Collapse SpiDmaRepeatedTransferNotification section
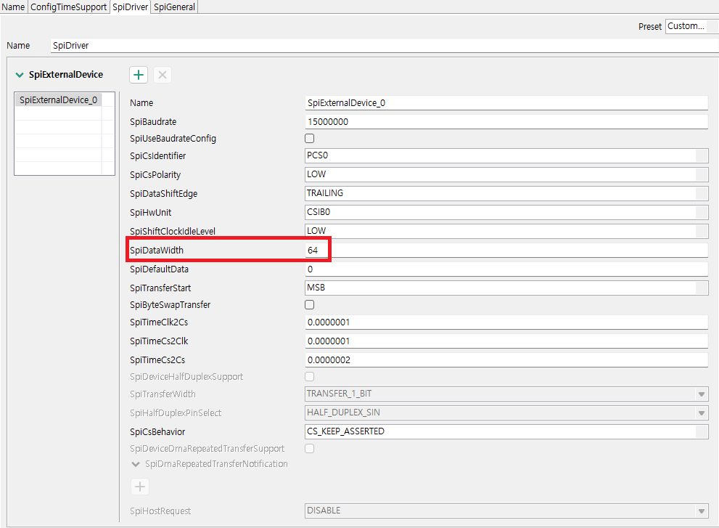 [136, 464]
